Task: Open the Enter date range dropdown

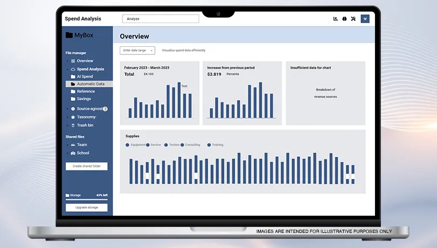Action: point(137,50)
